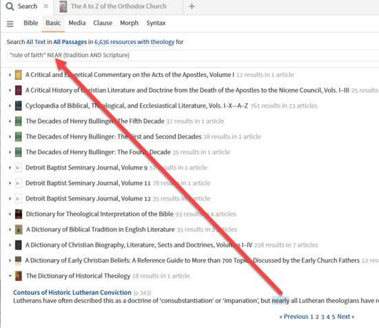The image size is (379, 328).
Task: Click '228 results in 7 articles' count
Action: [286, 245]
